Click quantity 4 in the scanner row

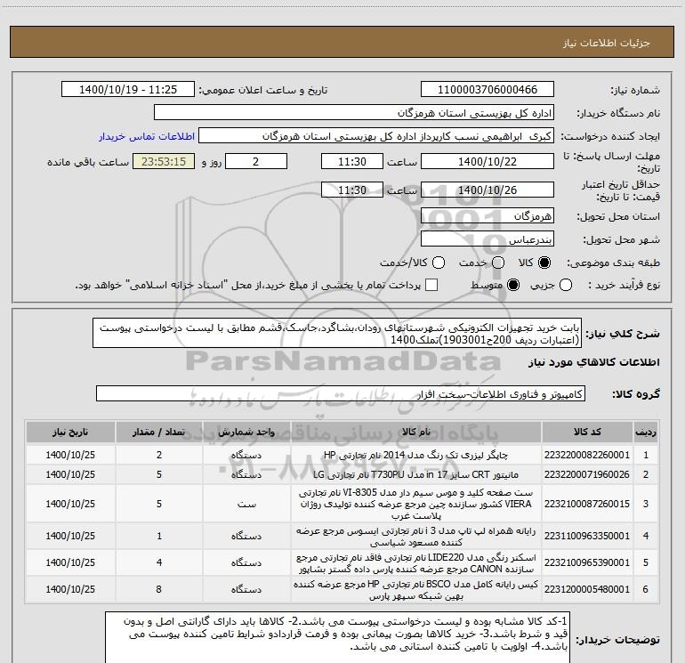tap(159, 562)
